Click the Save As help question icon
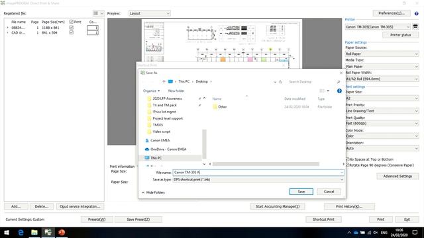 tap(339, 91)
